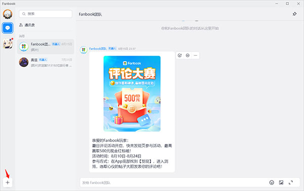This screenshot has height=191, width=304.
Task: Expand the message input box
Action: pos(291,182)
